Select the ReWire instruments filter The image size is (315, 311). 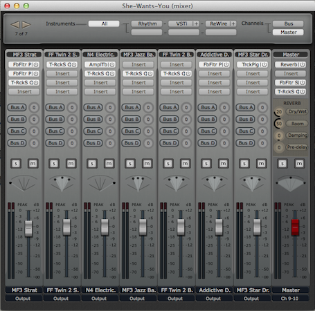[x=218, y=23]
